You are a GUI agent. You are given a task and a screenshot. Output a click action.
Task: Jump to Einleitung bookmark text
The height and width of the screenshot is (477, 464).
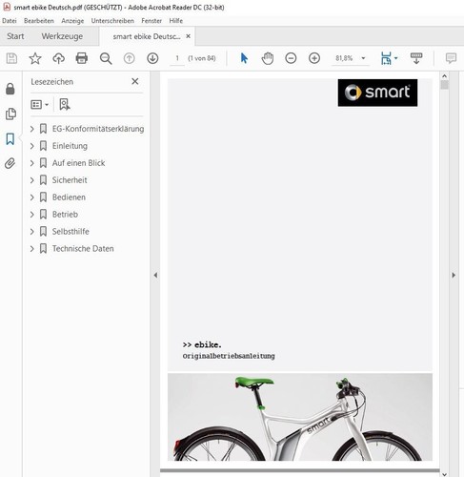[x=70, y=146]
